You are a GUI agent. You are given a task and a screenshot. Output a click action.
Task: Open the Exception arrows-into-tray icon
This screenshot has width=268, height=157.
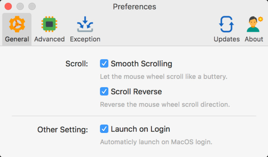pos(85,24)
